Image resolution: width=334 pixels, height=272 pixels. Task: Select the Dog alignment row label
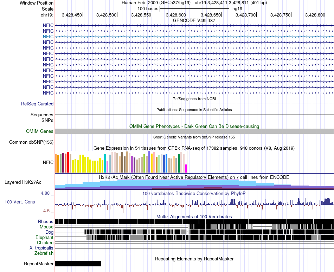click(49, 232)
